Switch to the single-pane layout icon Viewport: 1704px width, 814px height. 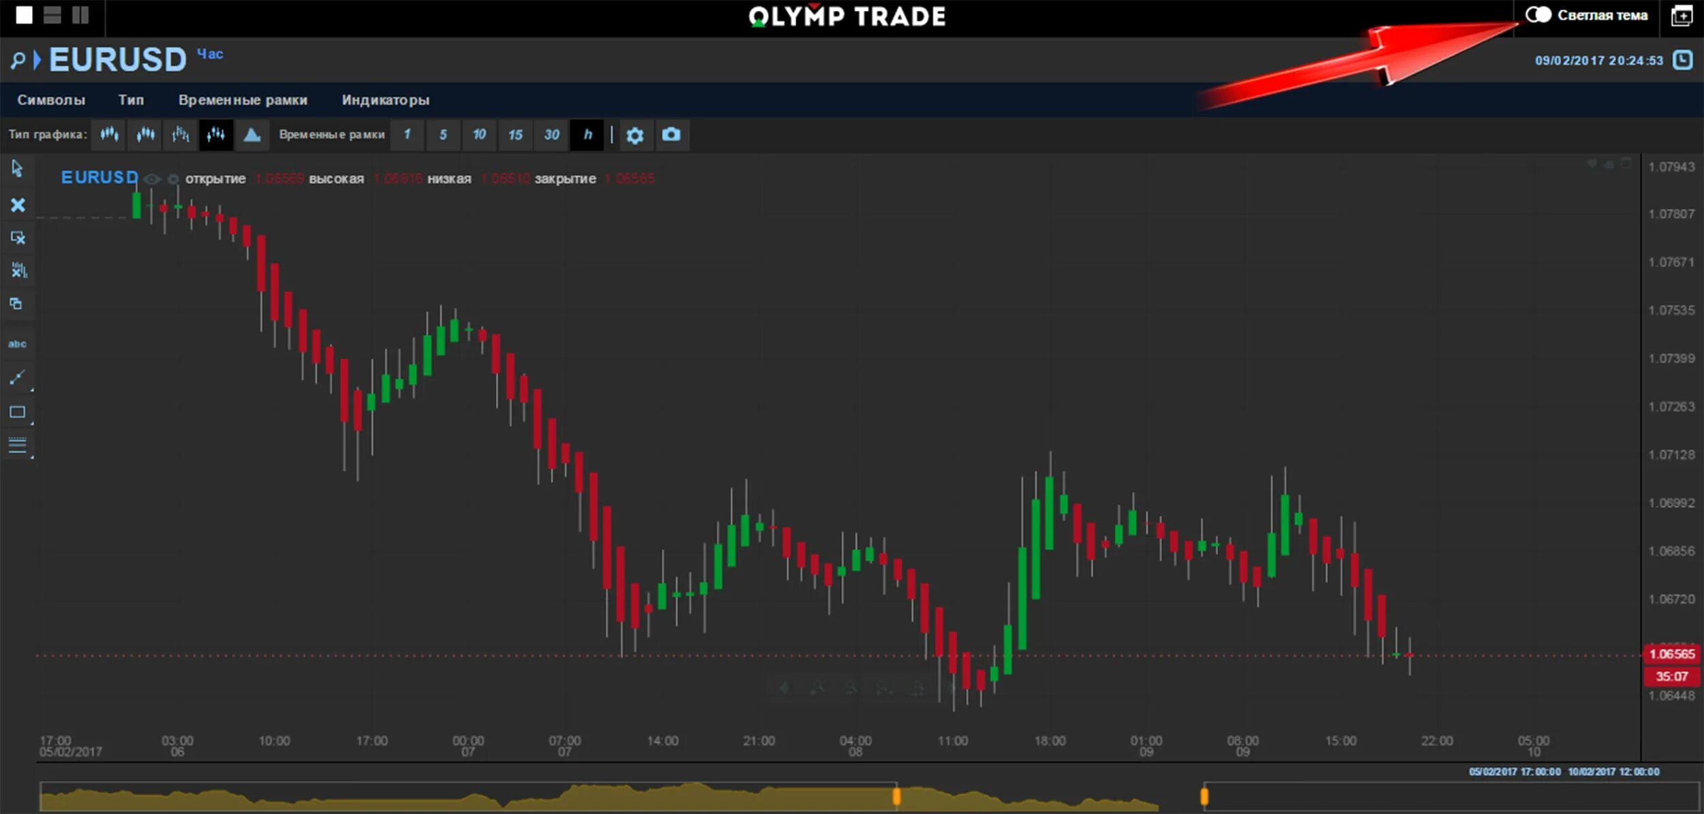pyautogui.click(x=24, y=15)
